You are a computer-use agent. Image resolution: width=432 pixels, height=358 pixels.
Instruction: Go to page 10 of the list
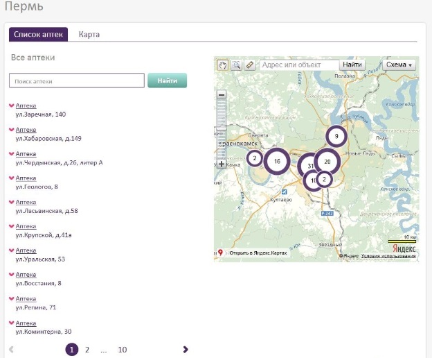click(123, 350)
